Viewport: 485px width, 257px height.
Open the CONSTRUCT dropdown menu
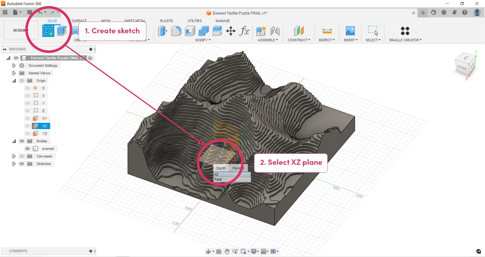[x=299, y=40]
